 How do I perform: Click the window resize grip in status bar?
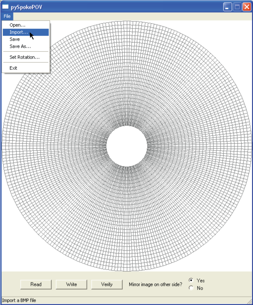(x=249, y=301)
